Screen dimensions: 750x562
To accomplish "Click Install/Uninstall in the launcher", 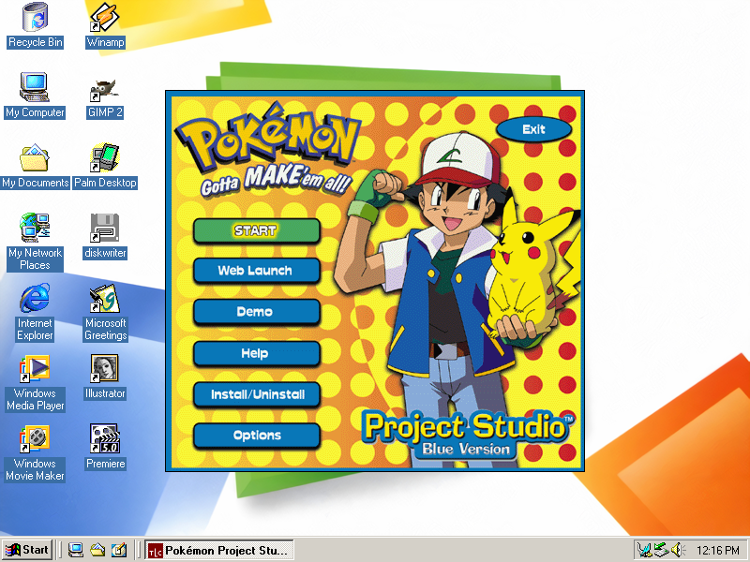I will point(256,394).
